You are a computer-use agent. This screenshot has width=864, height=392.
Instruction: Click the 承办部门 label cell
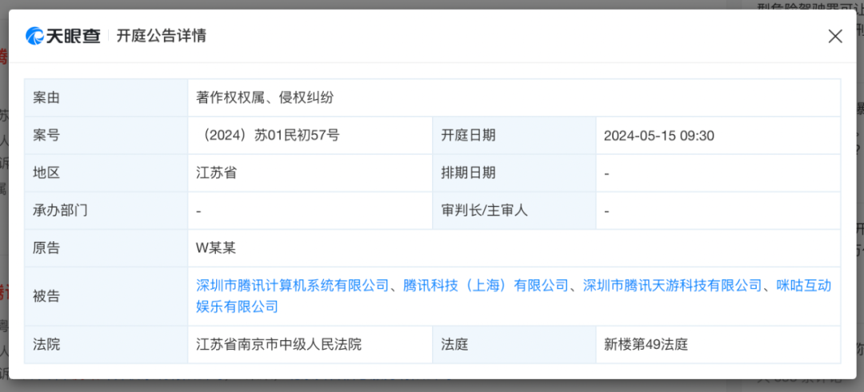pos(106,210)
